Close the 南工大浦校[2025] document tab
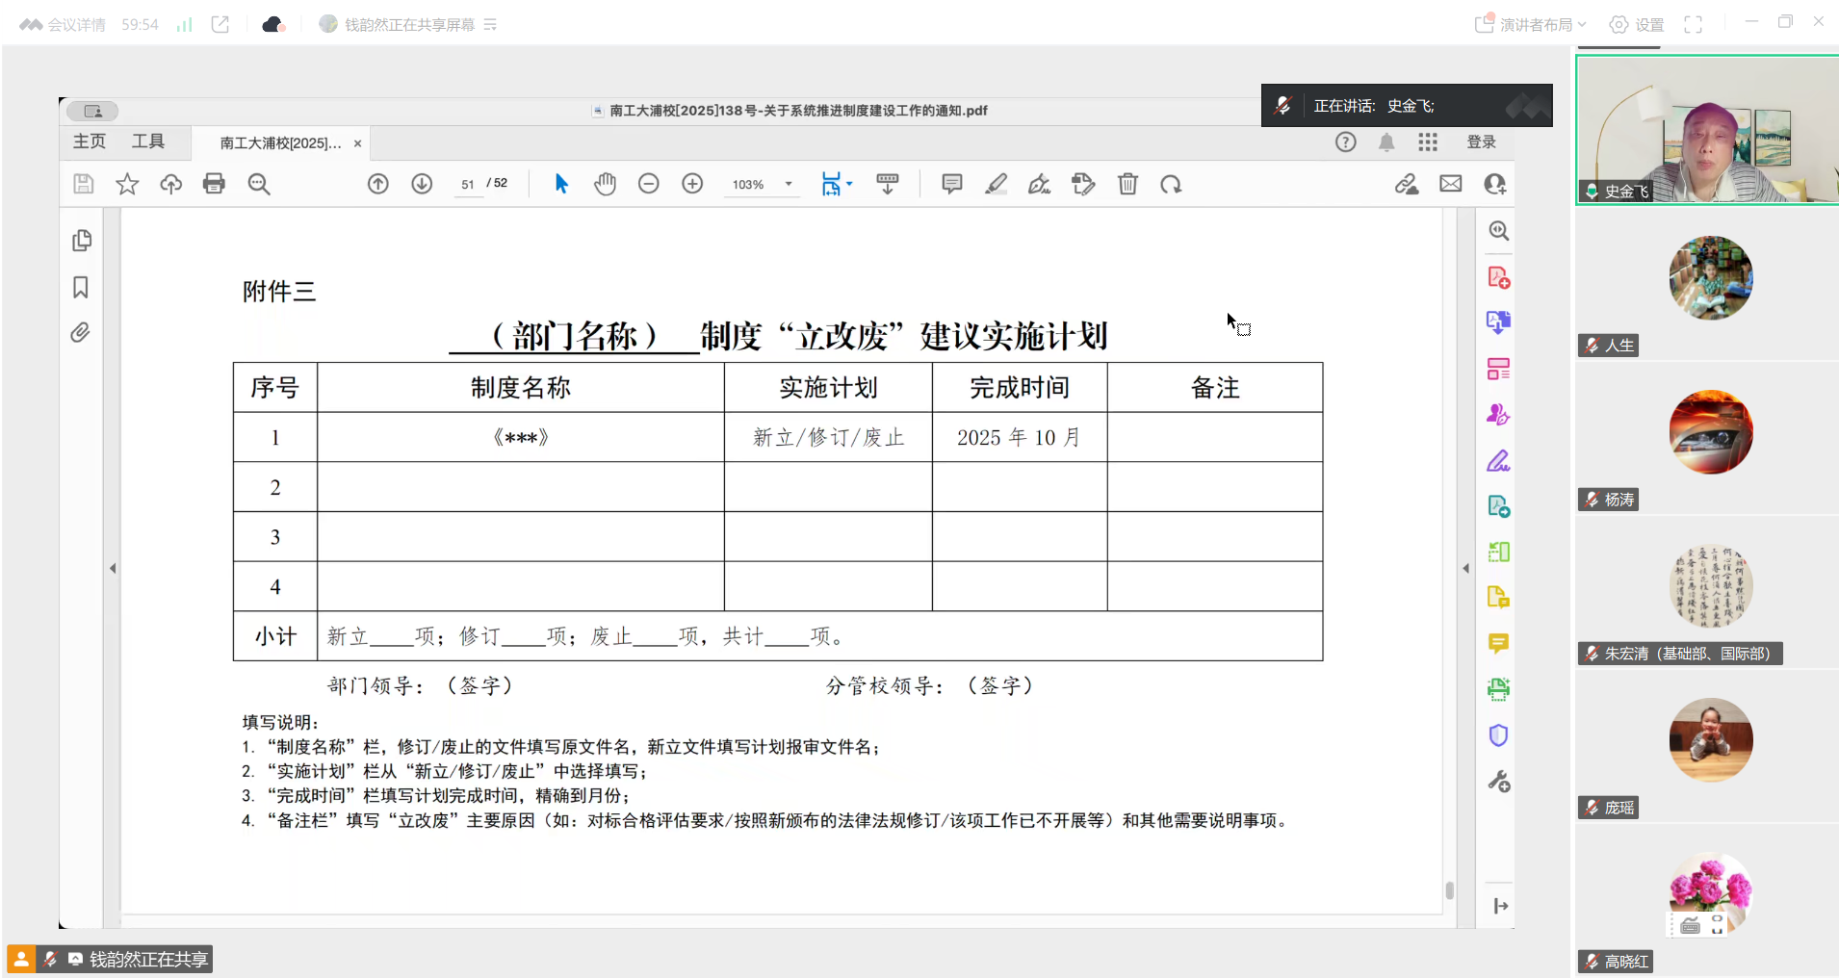1839x978 pixels. click(x=357, y=143)
